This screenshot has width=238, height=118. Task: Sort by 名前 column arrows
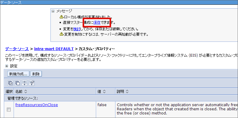pos(26,91)
